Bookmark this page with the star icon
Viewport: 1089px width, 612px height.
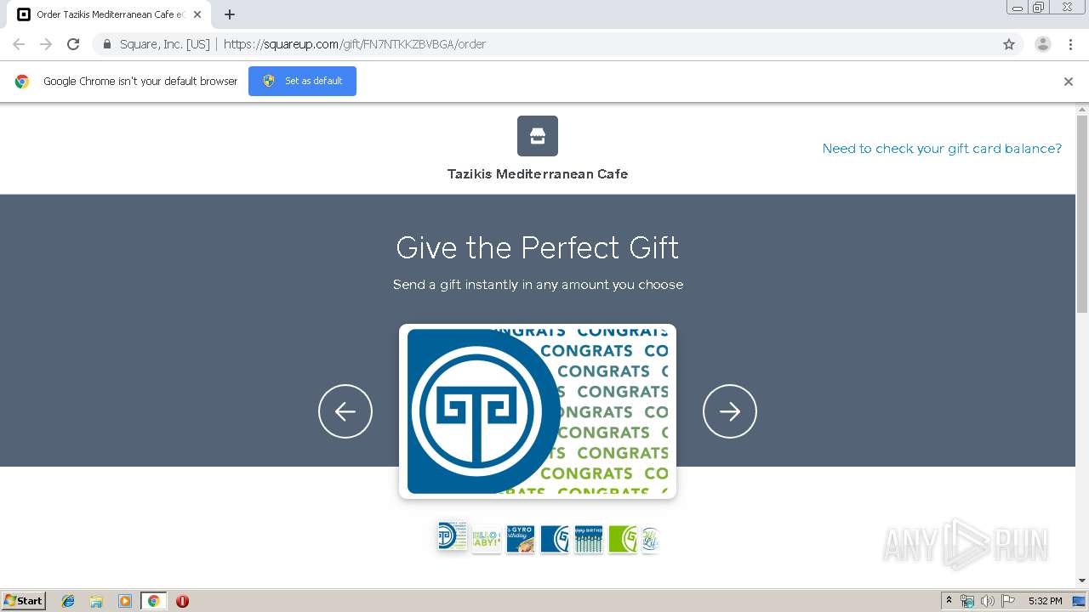click(1009, 44)
